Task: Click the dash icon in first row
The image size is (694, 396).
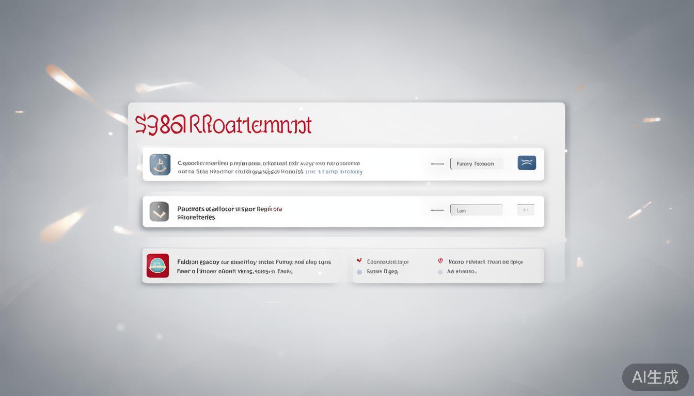Action: pos(437,164)
